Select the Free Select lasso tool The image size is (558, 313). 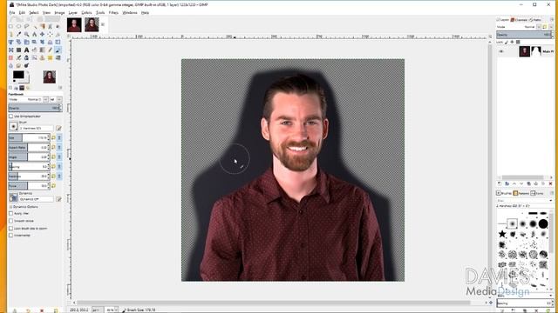27,26
